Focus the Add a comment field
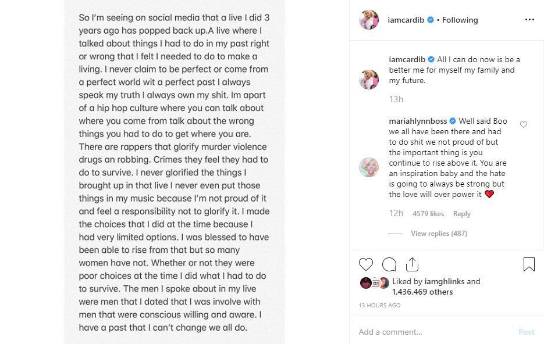Viewport: 544px width, 344px height. pyautogui.click(x=433, y=332)
